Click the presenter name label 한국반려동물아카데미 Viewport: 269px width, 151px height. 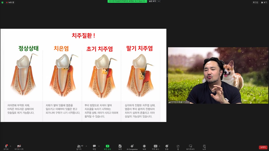[180, 102]
